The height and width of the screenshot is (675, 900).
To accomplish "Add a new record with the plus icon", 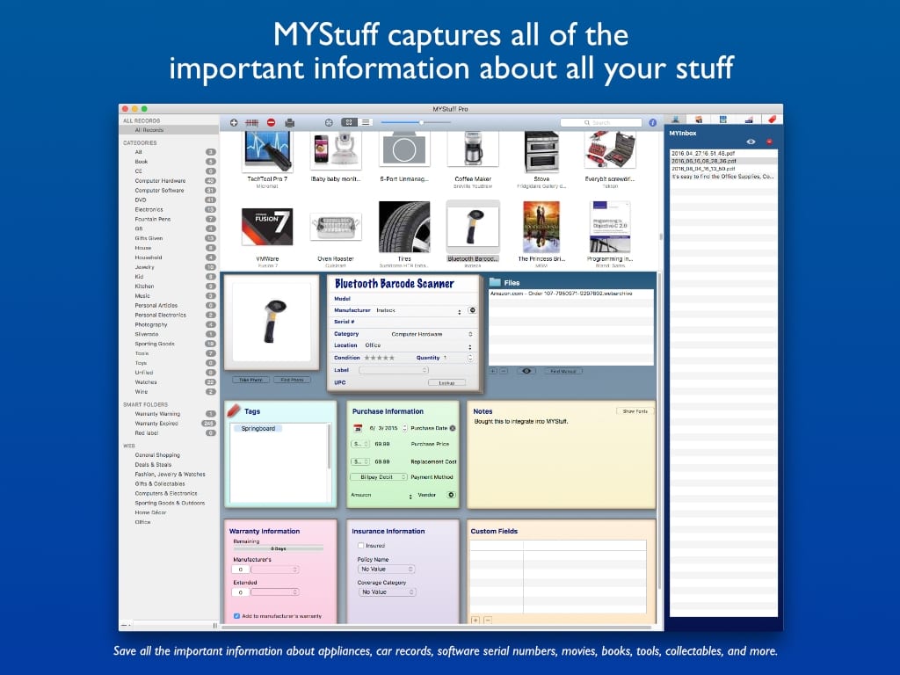I will (234, 122).
